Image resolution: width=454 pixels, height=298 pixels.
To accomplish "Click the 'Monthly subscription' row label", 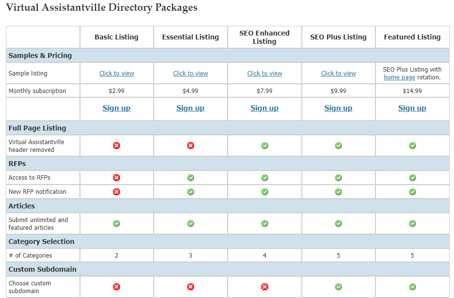I will point(38,91).
